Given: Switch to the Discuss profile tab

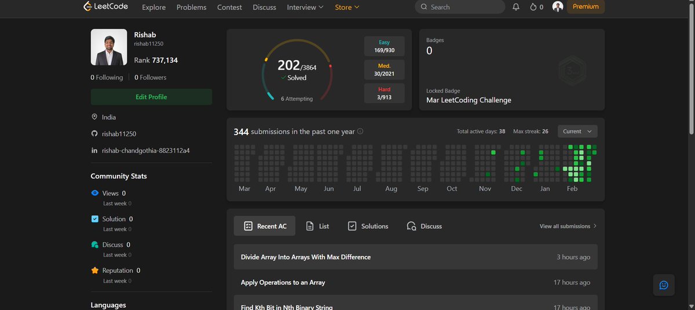Looking at the screenshot, I should 425,226.
